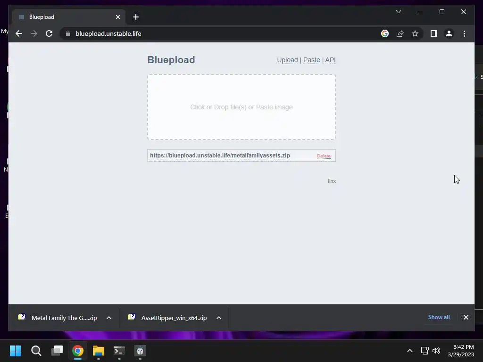Click the address bar URL
This screenshot has width=483, height=362.
click(108, 33)
